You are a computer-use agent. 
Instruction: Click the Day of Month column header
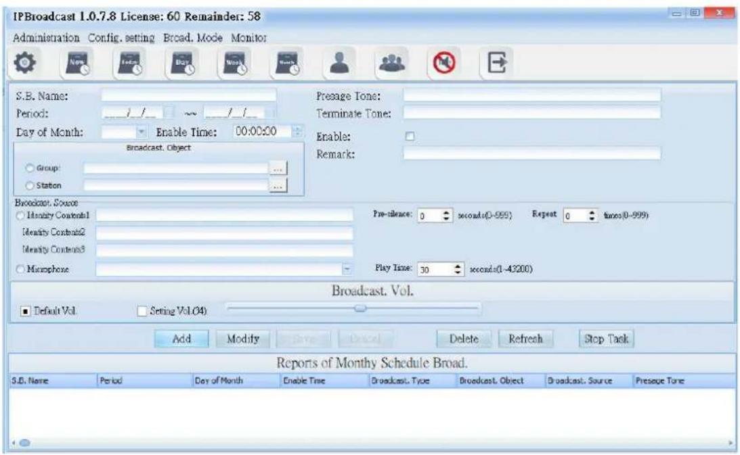point(236,381)
